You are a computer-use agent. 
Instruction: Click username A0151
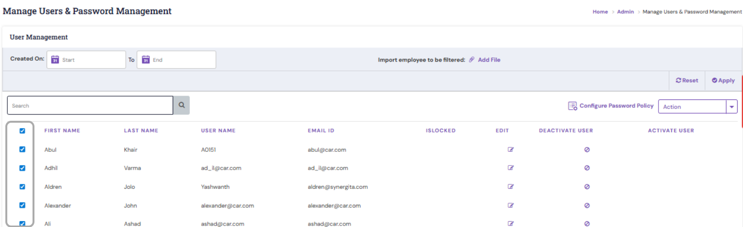209,150
